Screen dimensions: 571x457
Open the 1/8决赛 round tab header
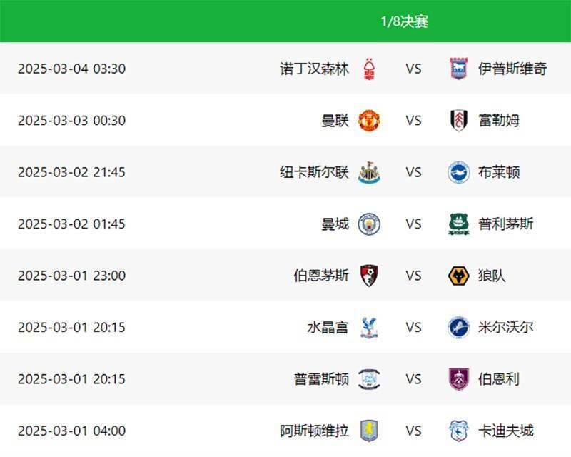[x=404, y=21]
